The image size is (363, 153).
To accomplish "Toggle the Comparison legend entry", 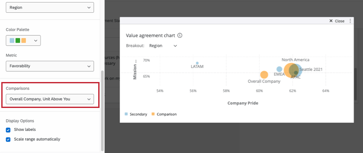I will coord(164,114).
